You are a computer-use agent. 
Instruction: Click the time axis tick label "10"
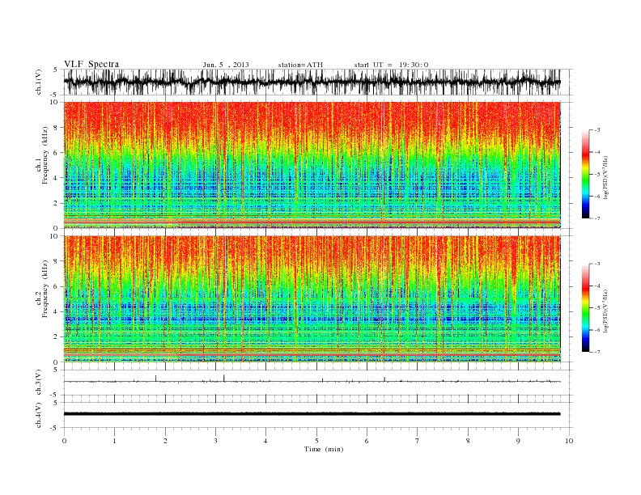pos(569,441)
